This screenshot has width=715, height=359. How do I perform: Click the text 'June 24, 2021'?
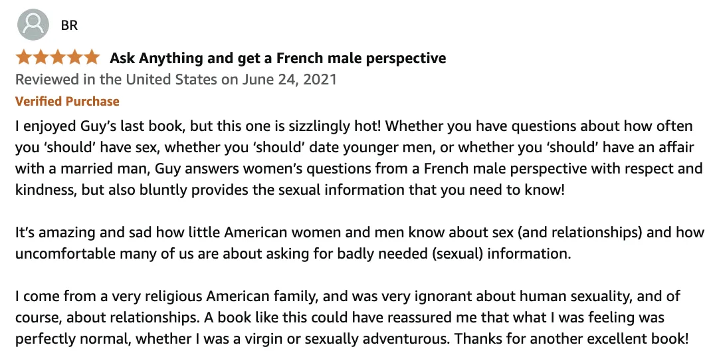pyautogui.click(x=289, y=79)
